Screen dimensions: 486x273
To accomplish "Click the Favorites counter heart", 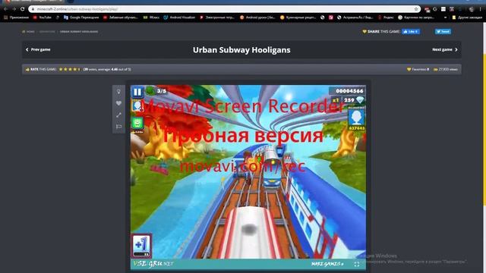I will tap(409, 69).
